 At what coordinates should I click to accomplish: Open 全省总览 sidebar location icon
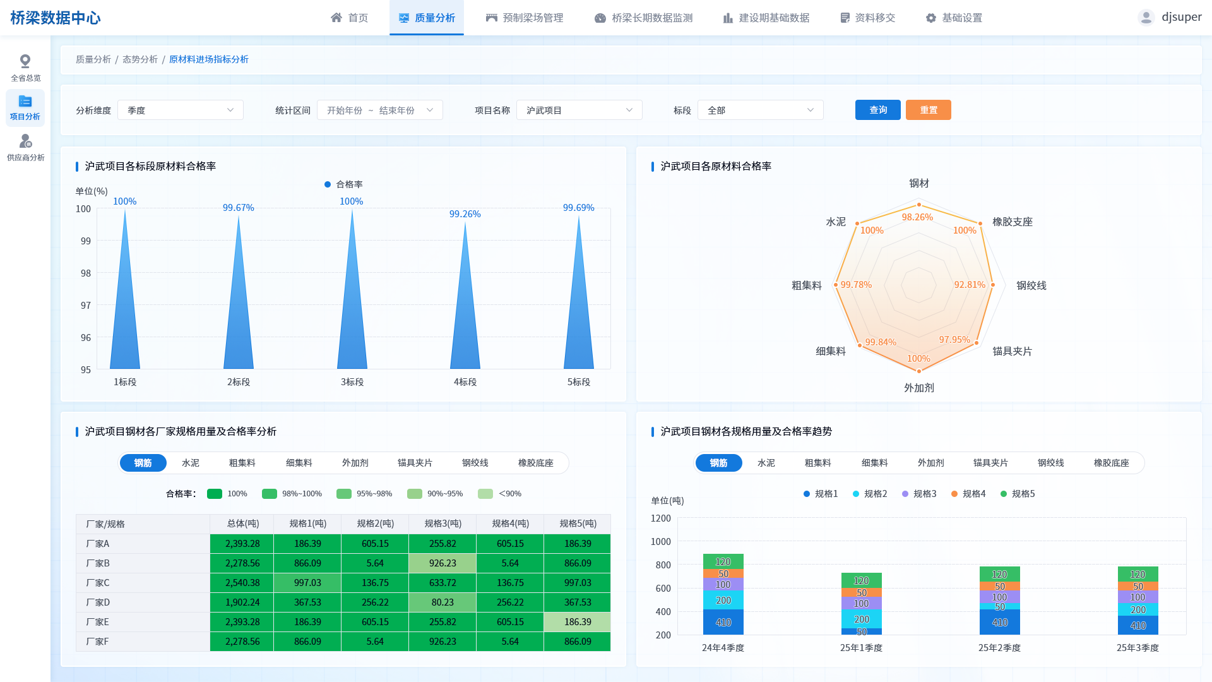pos(25,61)
